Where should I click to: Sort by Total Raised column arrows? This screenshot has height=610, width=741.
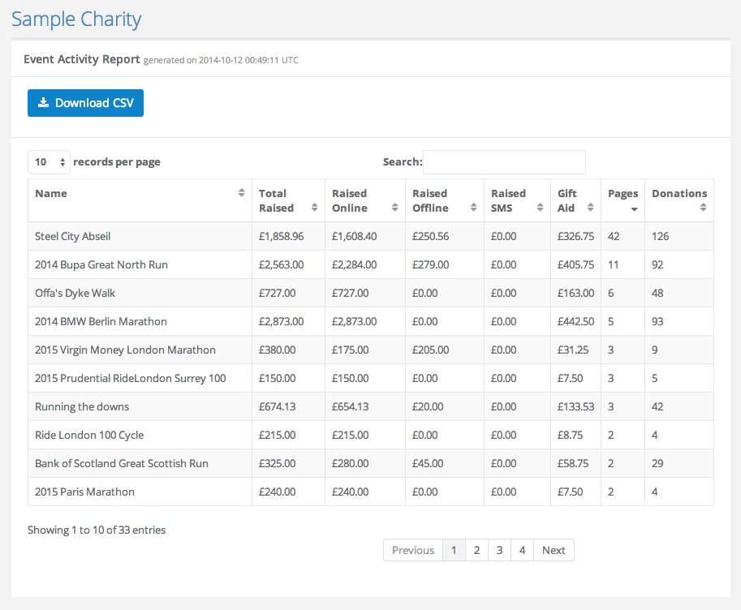click(314, 208)
